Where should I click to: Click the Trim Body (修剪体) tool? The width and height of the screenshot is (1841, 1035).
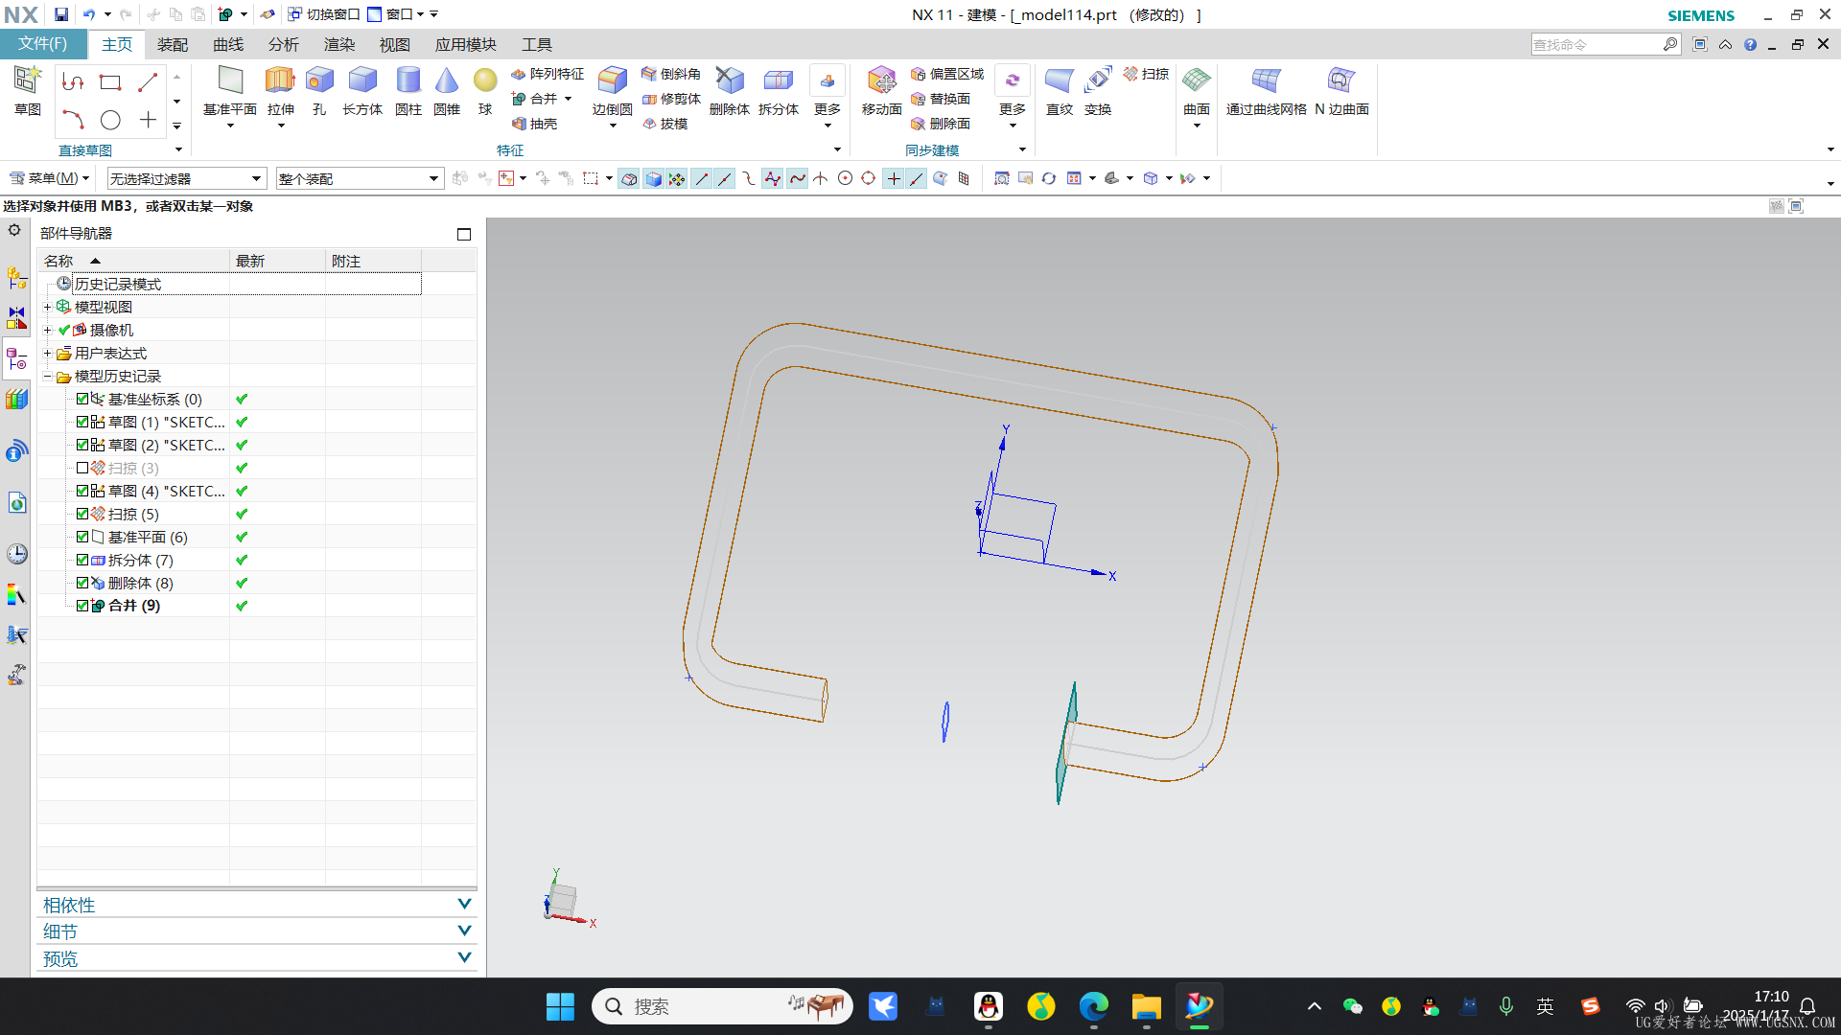670,99
